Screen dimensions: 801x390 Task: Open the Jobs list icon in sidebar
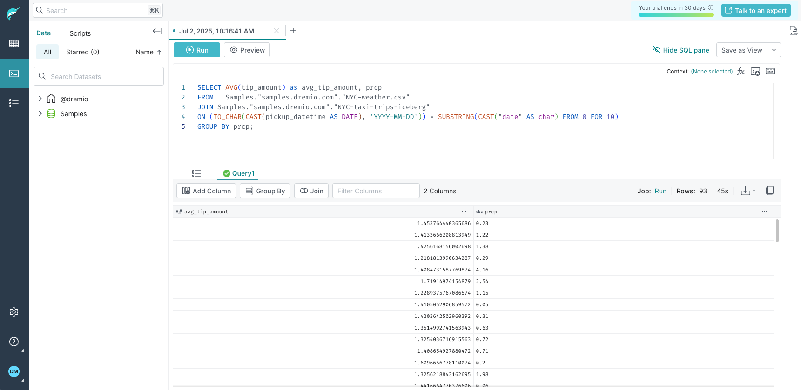(x=14, y=103)
